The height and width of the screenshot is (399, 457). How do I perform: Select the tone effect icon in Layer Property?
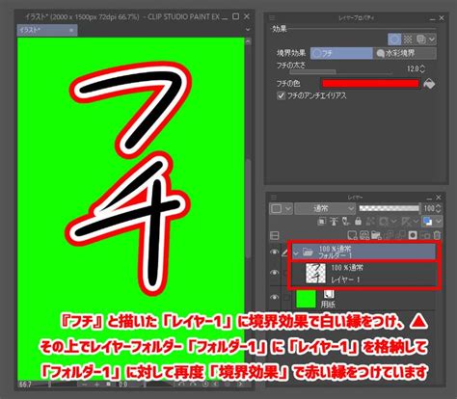[x=408, y=40]
